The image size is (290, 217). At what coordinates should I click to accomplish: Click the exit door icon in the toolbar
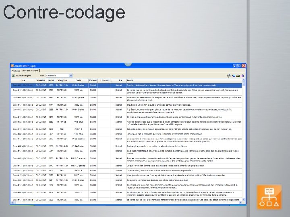(x=242, y=76)
